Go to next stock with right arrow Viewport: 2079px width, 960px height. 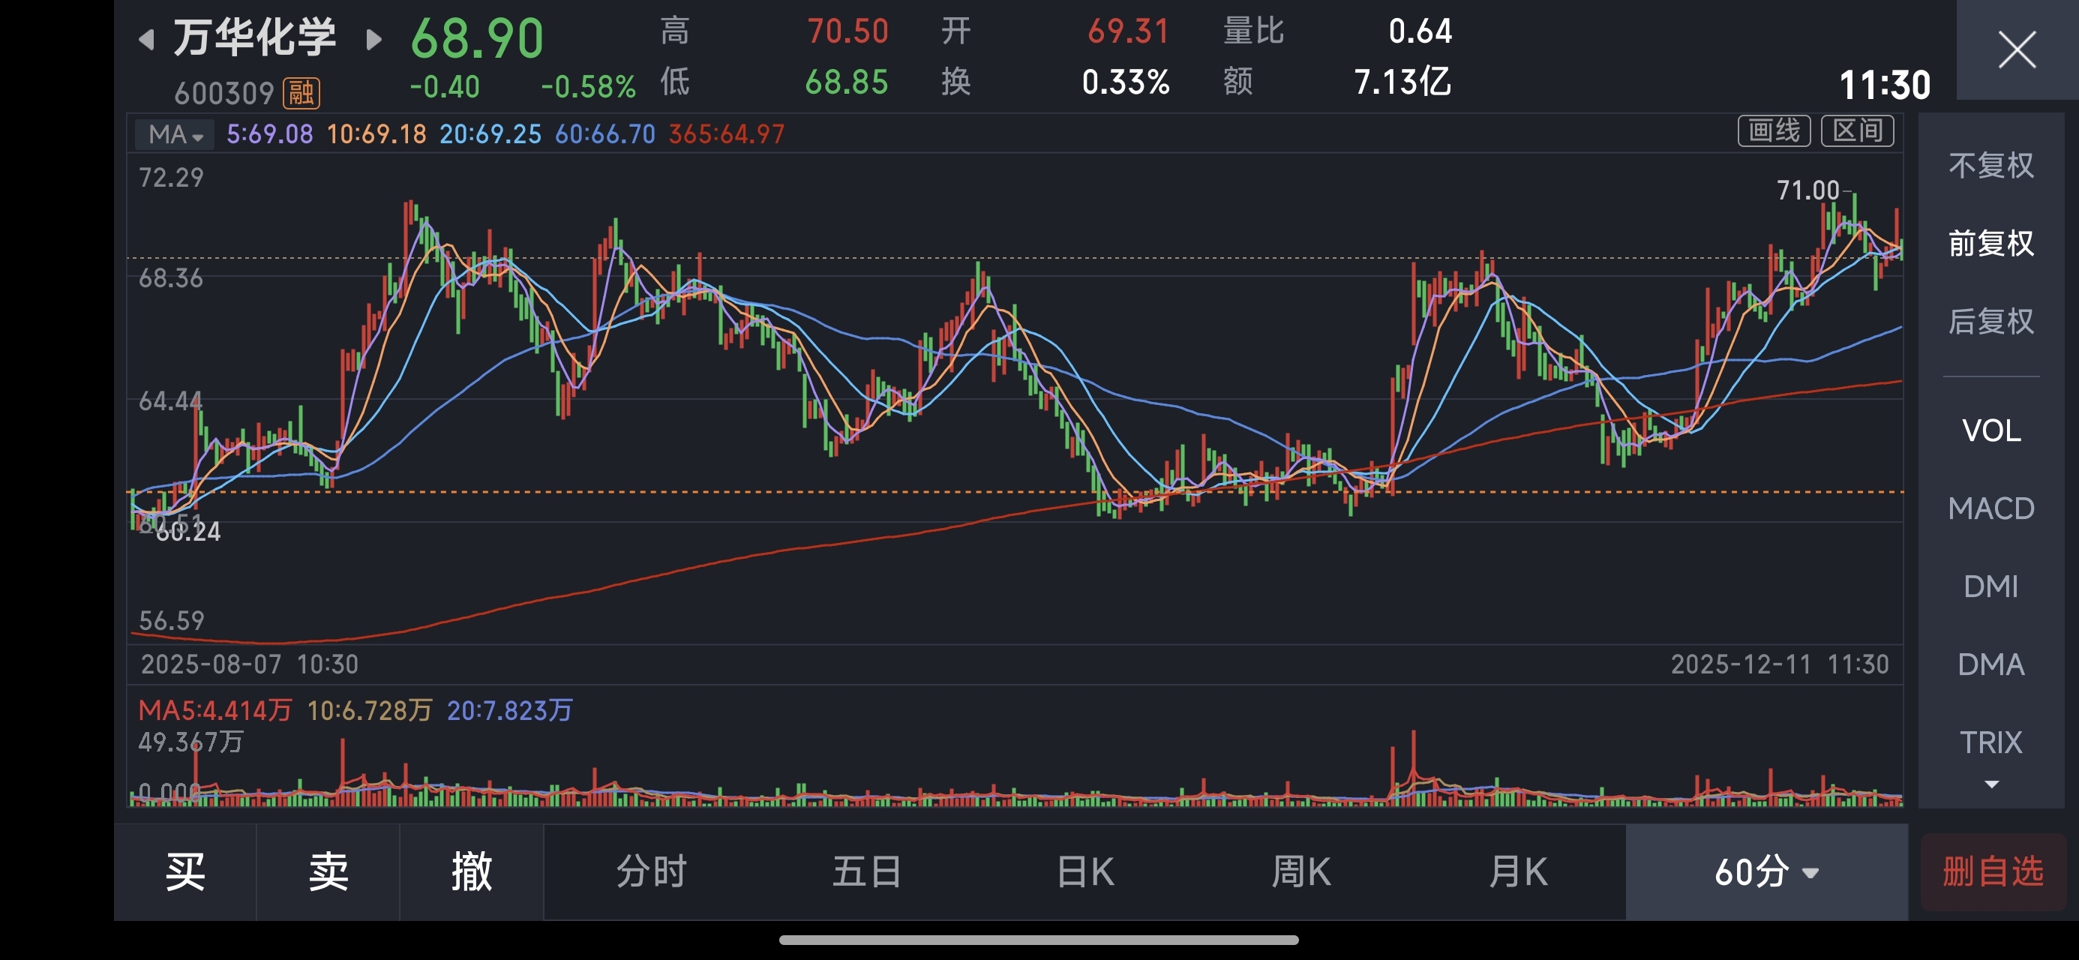point(373,39)
